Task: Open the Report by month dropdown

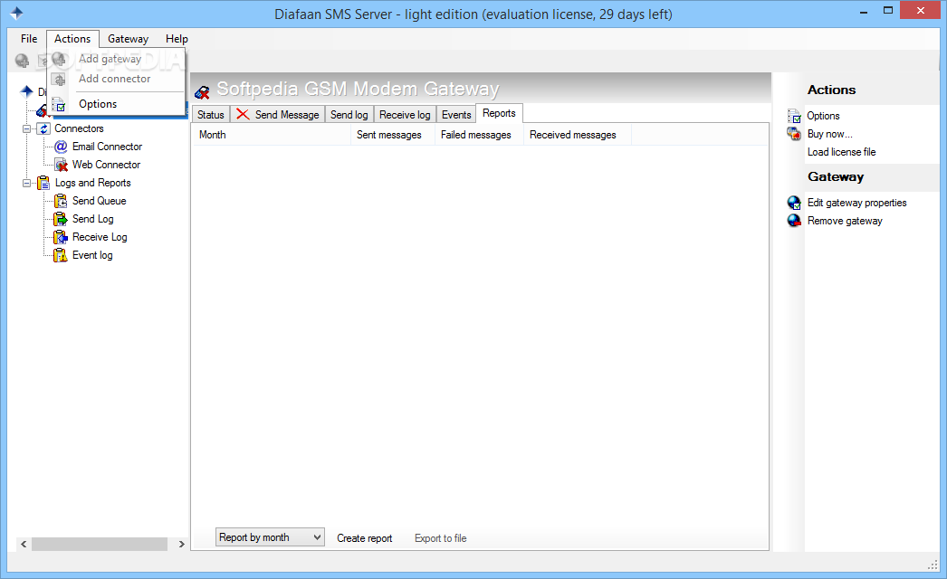Action: tap(270, 537)
